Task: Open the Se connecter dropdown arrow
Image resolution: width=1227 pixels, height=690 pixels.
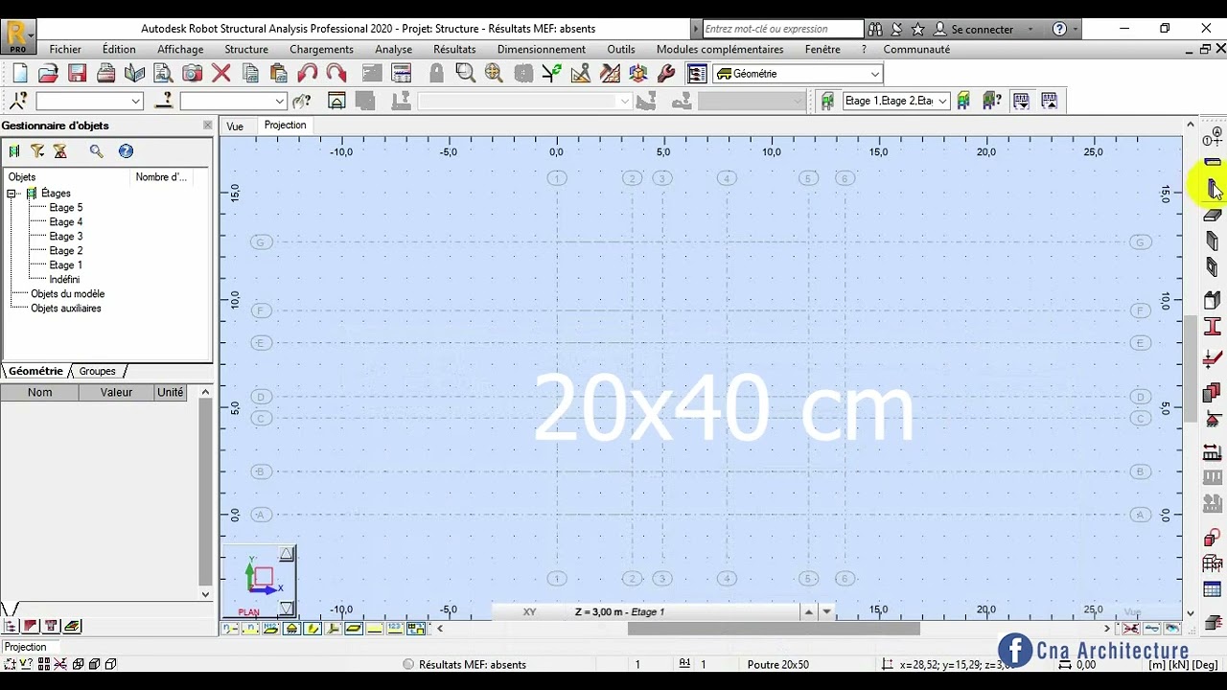Action: [x=1030, y=29]
